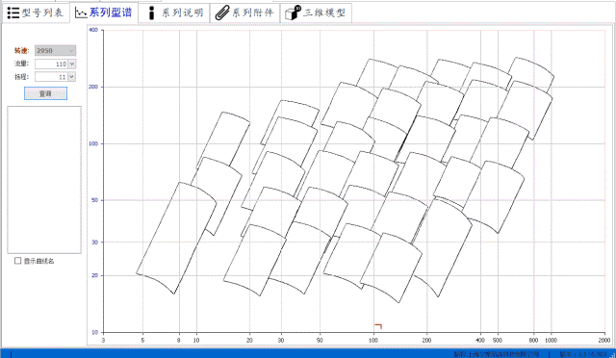
Task: Enable the 显示曲线名 checkbox
Action: click(x=17, y=261)
